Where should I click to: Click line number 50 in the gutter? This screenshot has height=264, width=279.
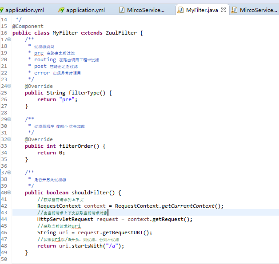(4, 260)
